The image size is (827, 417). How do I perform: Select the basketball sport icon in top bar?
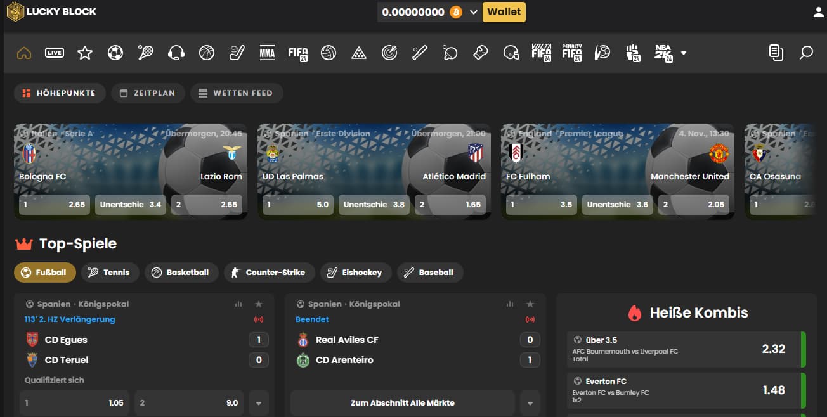pos(206,53)
